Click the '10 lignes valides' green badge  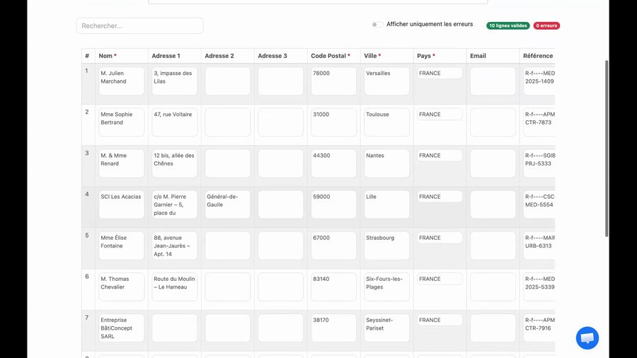pyautogui.click(x=507, y=25)
